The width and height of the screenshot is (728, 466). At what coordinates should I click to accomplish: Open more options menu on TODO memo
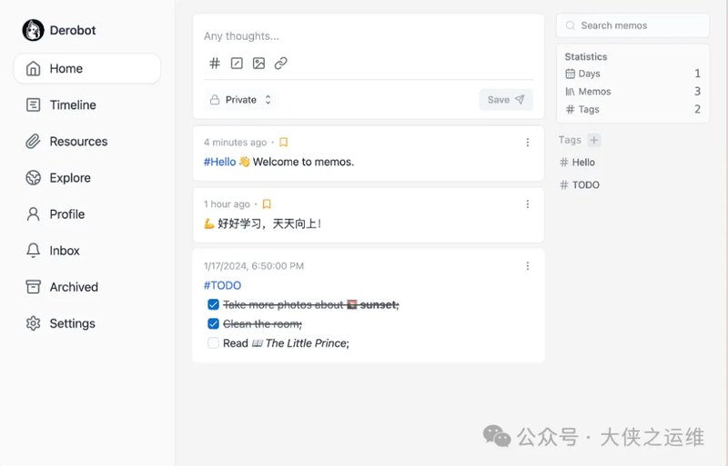(x=528, y=266)
